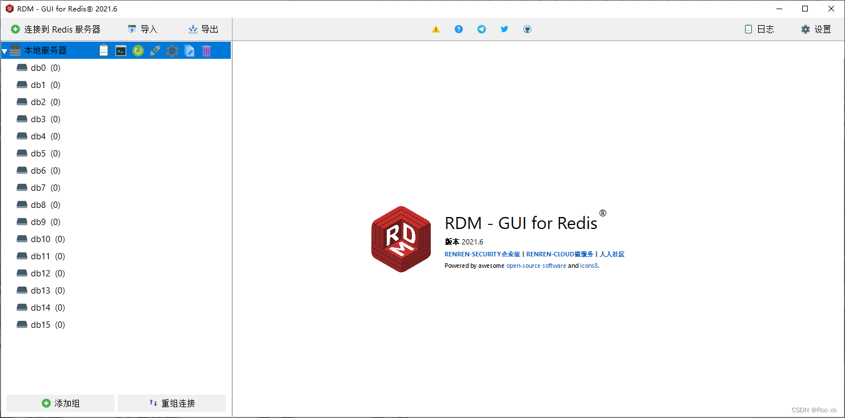Viewport: 845px width, 418px height.
Task: Open the open-source software link
Action: click(536, 266)
